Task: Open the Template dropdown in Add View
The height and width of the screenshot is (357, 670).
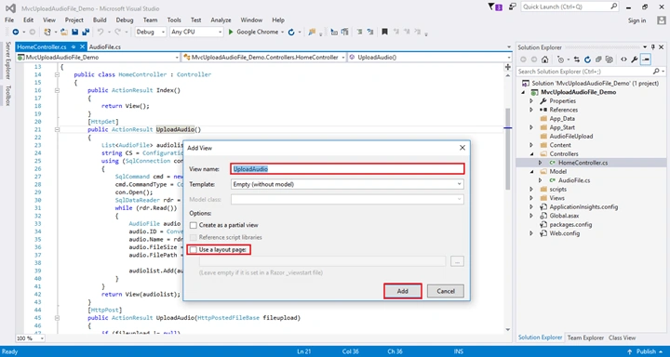Action: [347, 184]
